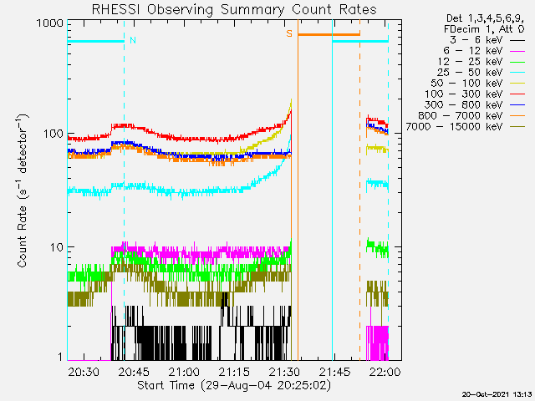This screenshot has height=401, width=535.
Task: Select the '100 - 300 keV' legend label
Action: click(464, 94)
